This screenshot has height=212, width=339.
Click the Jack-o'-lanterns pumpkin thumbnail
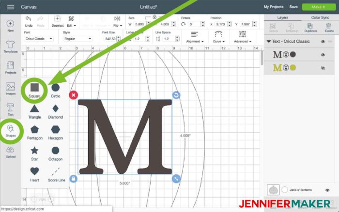pos(273,190)
